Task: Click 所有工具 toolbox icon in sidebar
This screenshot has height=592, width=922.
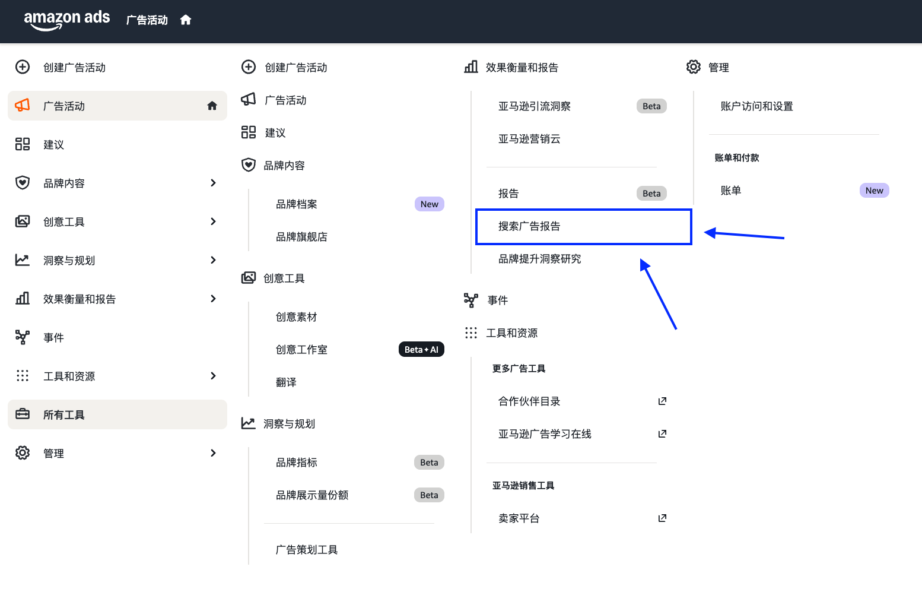Action: [23, 414]
